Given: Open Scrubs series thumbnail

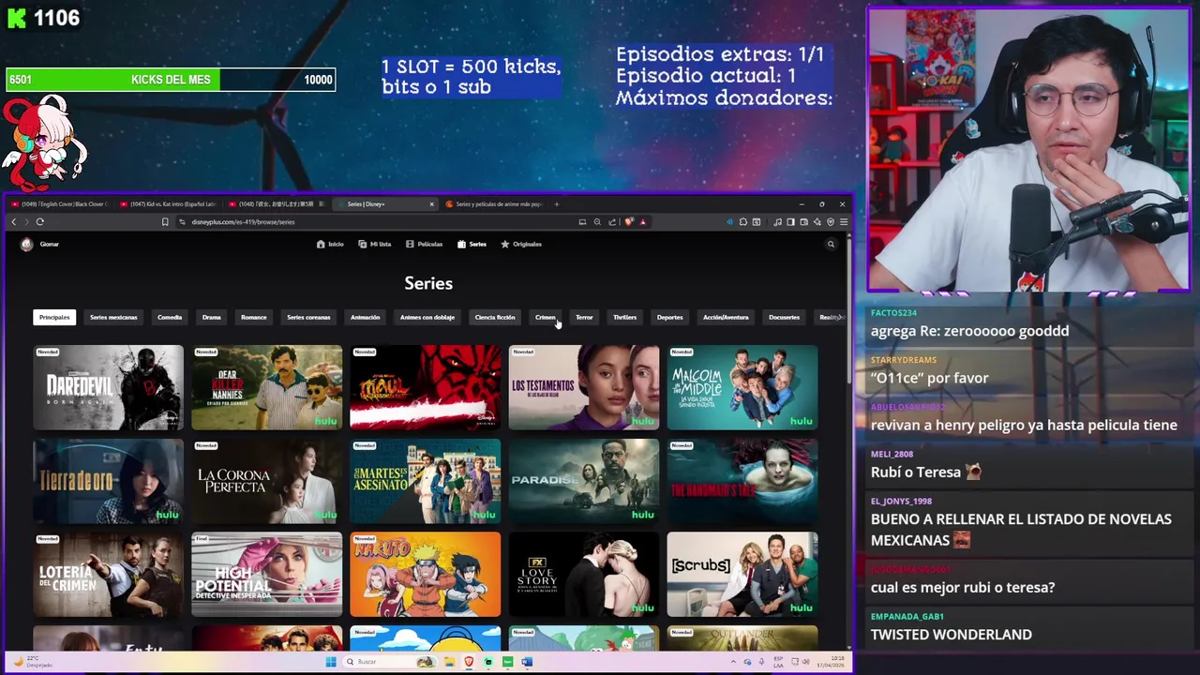Looking at the screenshot, I should [742, 575].
